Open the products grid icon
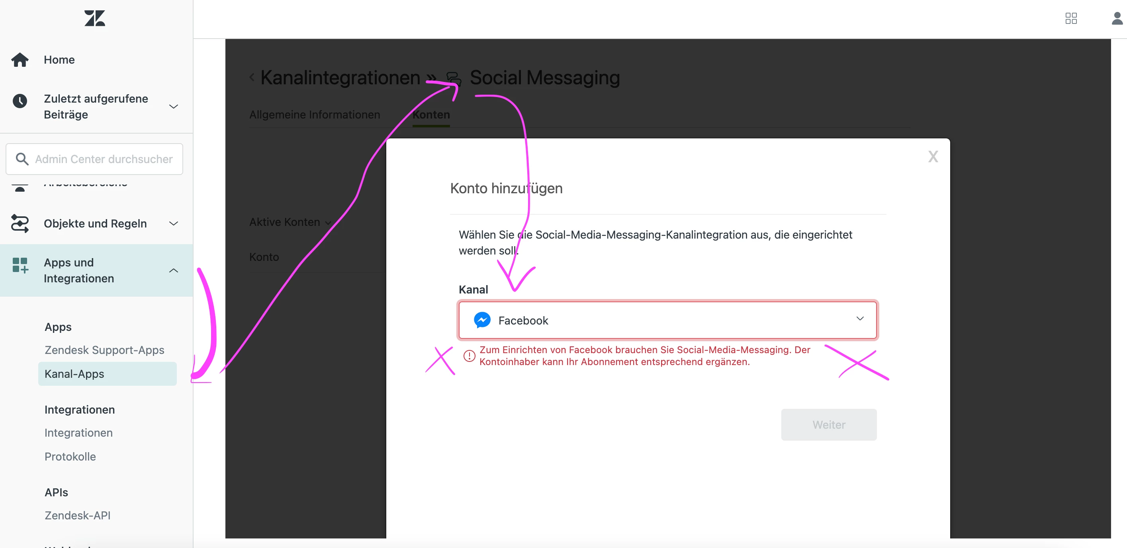The height and width of the screenshot is (548, 1127). point(1070,18)
